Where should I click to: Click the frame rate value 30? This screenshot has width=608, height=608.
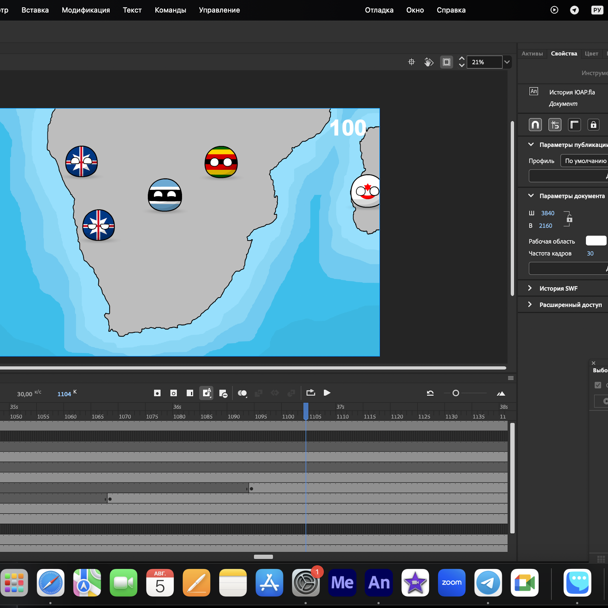pyautogui.click(x=590, y=253)
